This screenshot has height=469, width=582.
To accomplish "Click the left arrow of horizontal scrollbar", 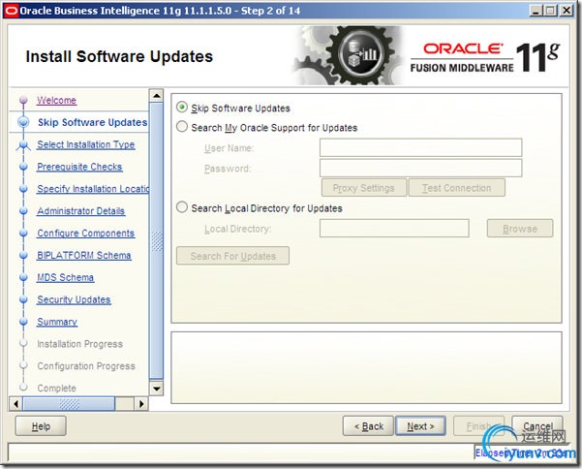I will pos(15,404).
